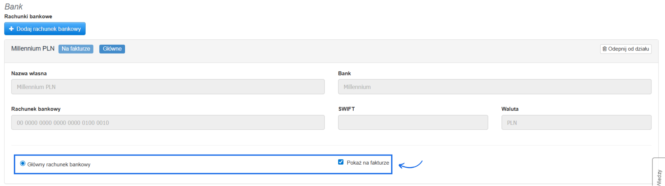Click the empty SWIFT field
This screenshot has height=186, width=665.
pos(413,123)
